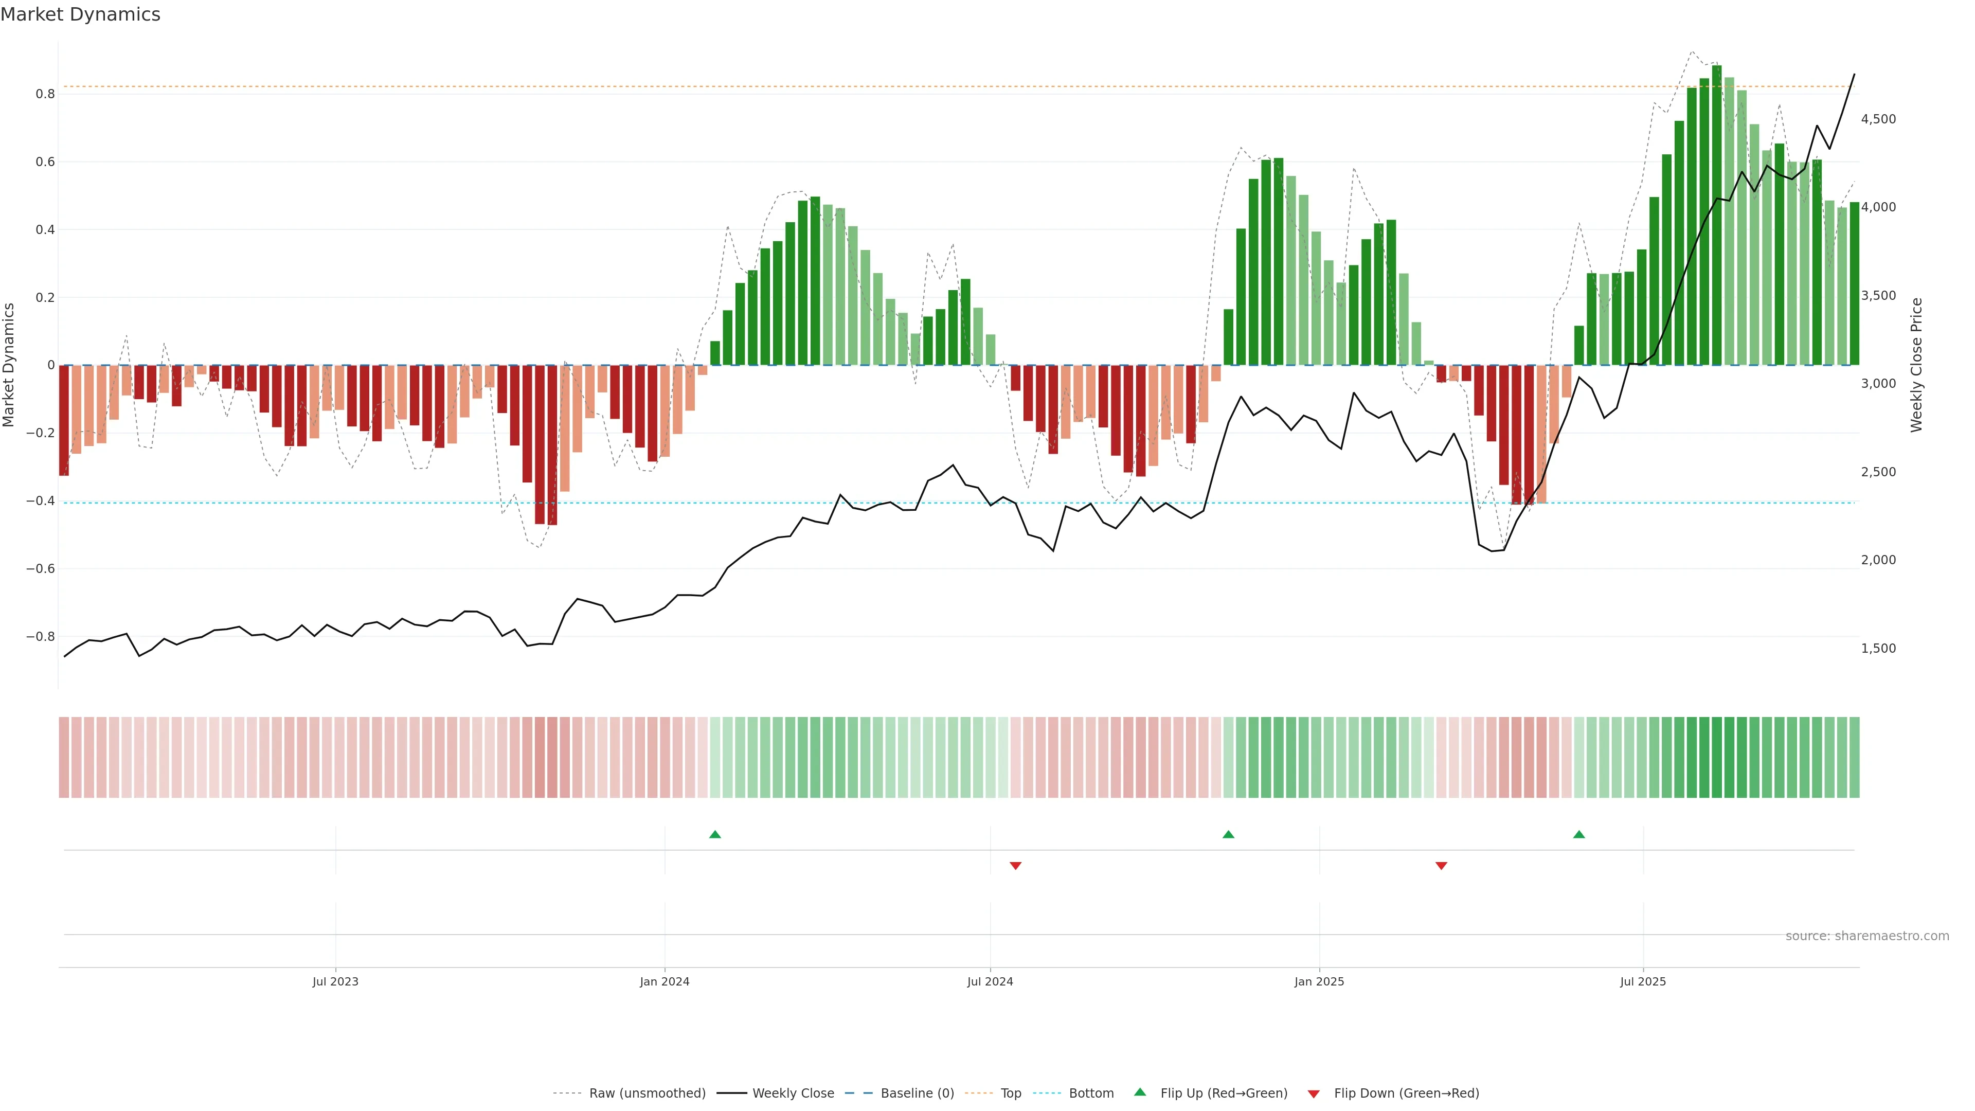Viewport: 1975px width, 1111px height.
Task: Click the first green flip-up triangle marker
Action: tap(714, 834)
